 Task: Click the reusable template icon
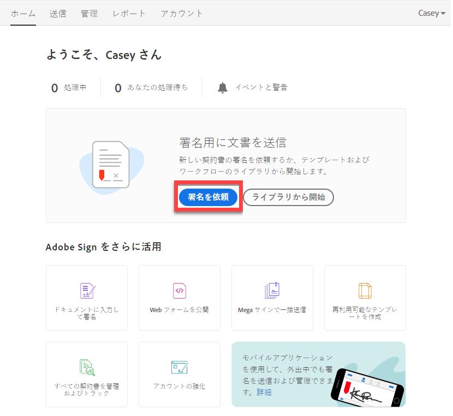pos(365,291)
